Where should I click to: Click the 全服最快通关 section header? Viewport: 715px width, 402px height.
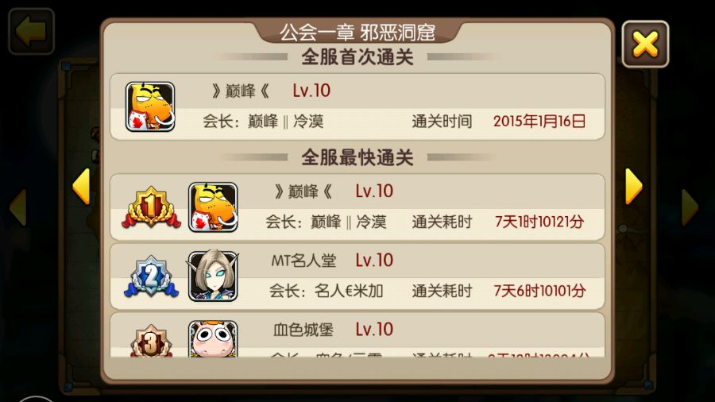point(357,157)
